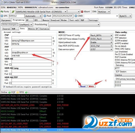Screen dimensions: 135x133
Task: Click the PAP UID field
Action: click(32, 41)
